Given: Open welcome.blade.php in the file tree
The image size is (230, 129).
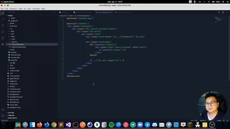Looking at the screenshot, I should pyautogui.click(x=19, y=47).
